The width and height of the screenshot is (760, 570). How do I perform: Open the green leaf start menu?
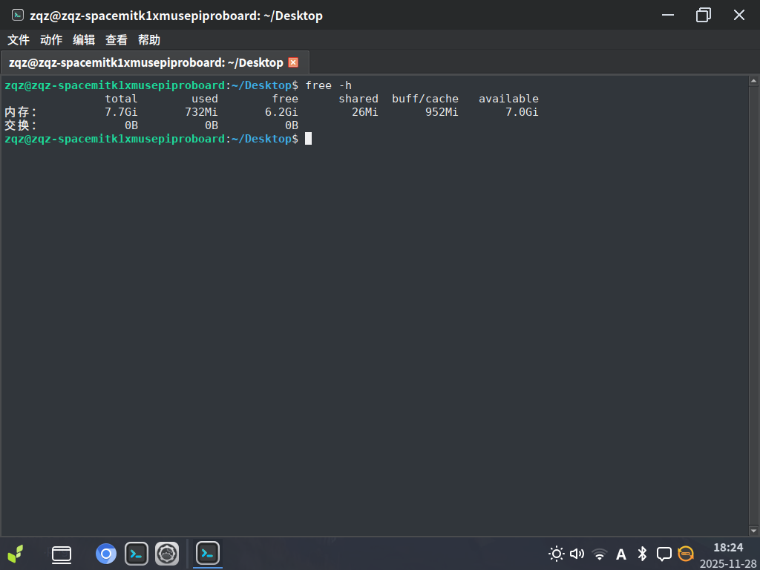(16, 554)
